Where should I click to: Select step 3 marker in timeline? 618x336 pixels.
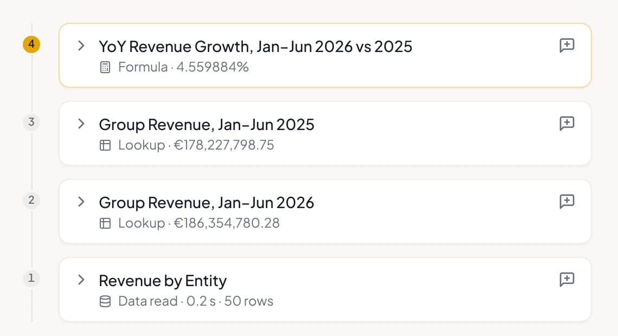(x=31, y=122)
